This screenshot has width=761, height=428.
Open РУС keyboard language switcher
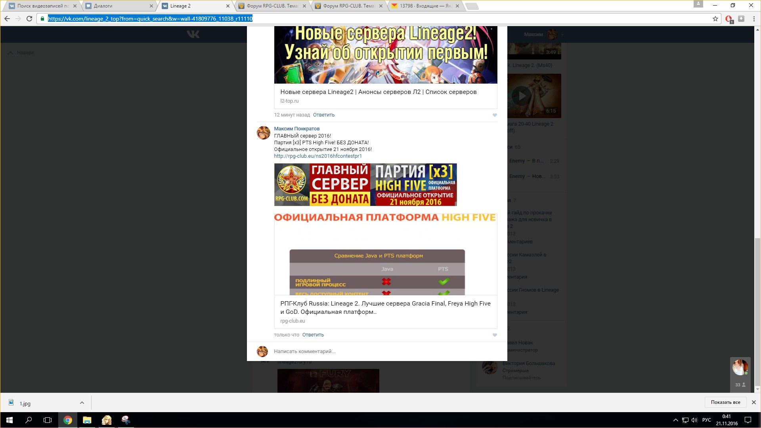[x=706, y=420]
